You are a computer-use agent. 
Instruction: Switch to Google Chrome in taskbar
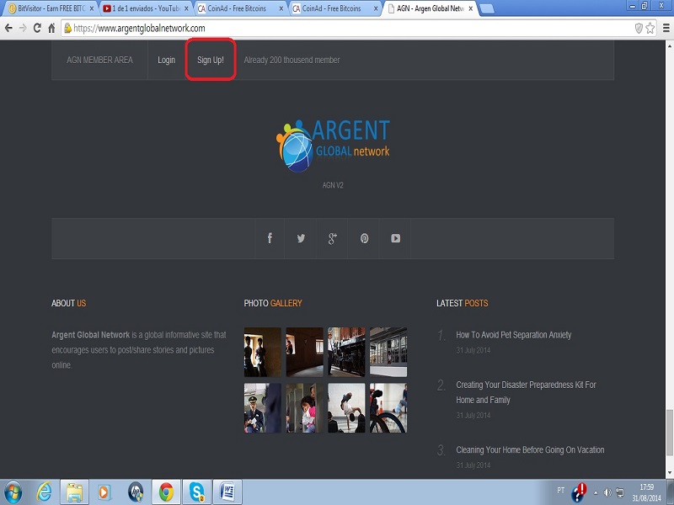[x=166, y=492]
